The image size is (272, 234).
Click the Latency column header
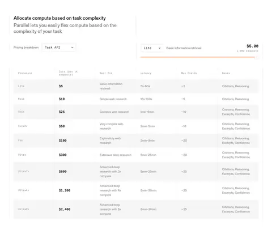[x=146, y=73]
